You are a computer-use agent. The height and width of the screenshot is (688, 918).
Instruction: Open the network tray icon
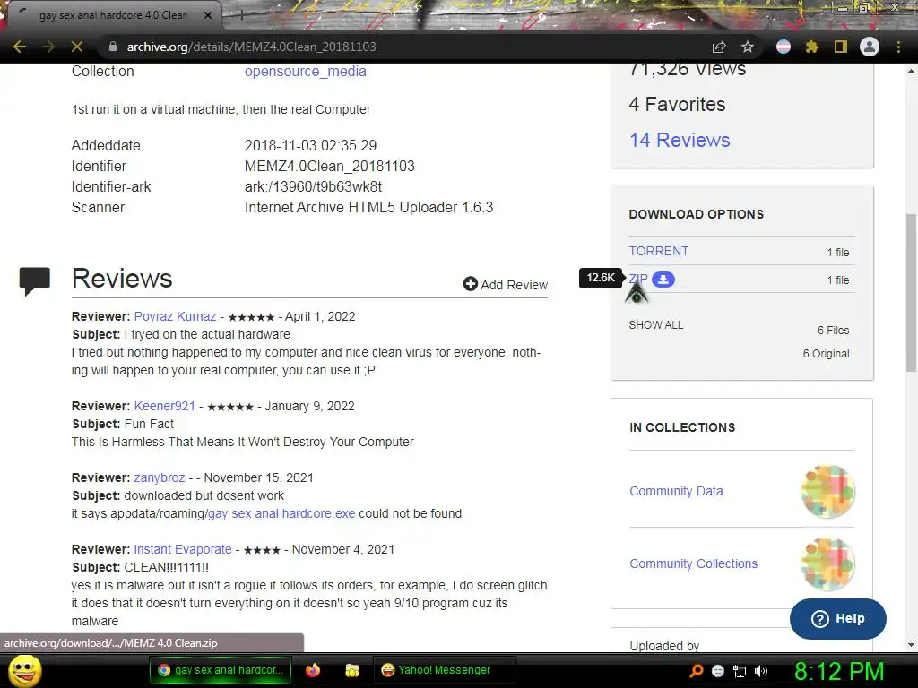(x=740, y=671)
